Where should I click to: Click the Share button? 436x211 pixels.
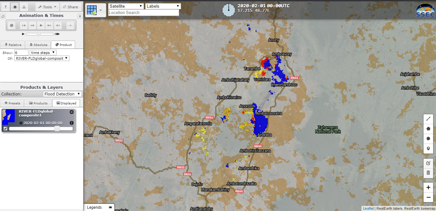click(70, 7)
